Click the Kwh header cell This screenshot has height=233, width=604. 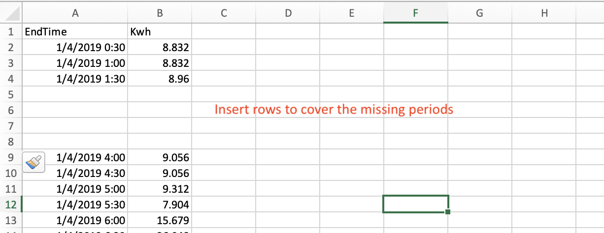tap(160, 32)
